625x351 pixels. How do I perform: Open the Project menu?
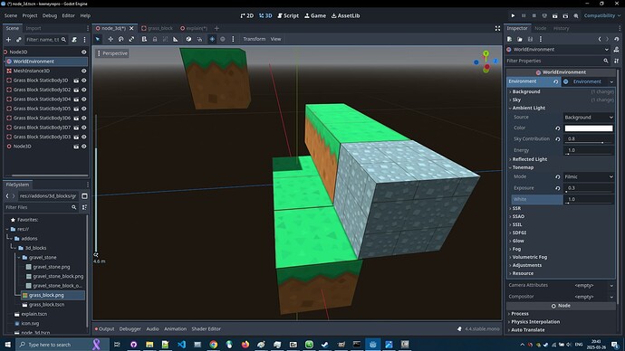coord(30,15)
